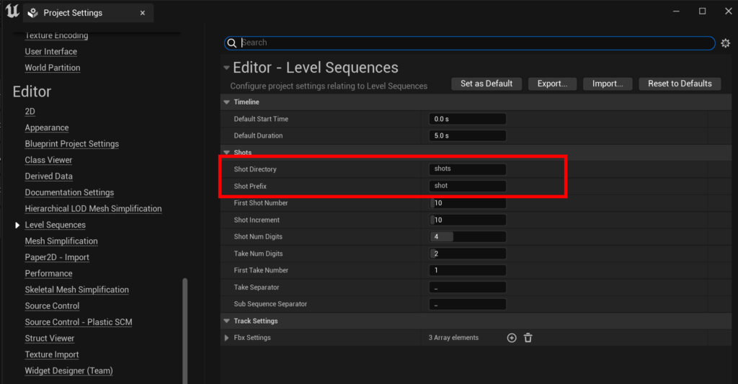This screenshot has width=738, height=384.
Task: Add element to Fbx Settings array
Action: 512,338
